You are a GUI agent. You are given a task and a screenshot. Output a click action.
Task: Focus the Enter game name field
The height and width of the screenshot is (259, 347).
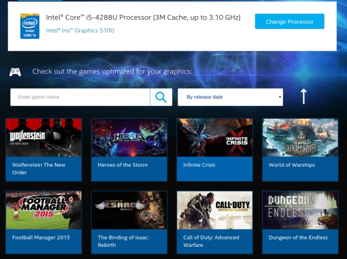pos(80,97)
